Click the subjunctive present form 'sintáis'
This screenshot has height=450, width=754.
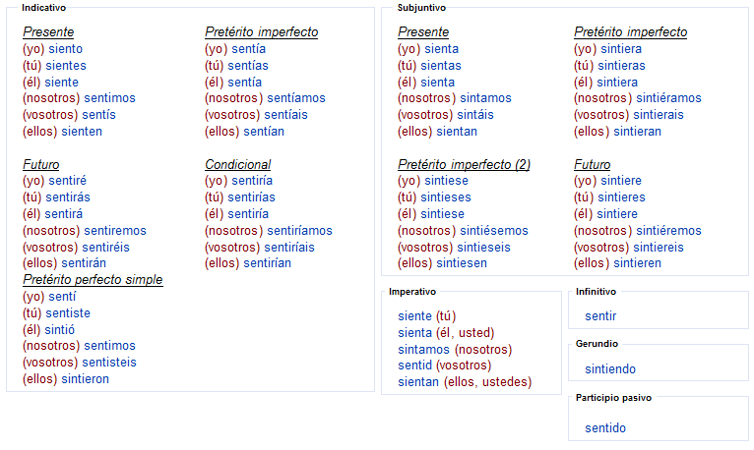pos(475,115)
